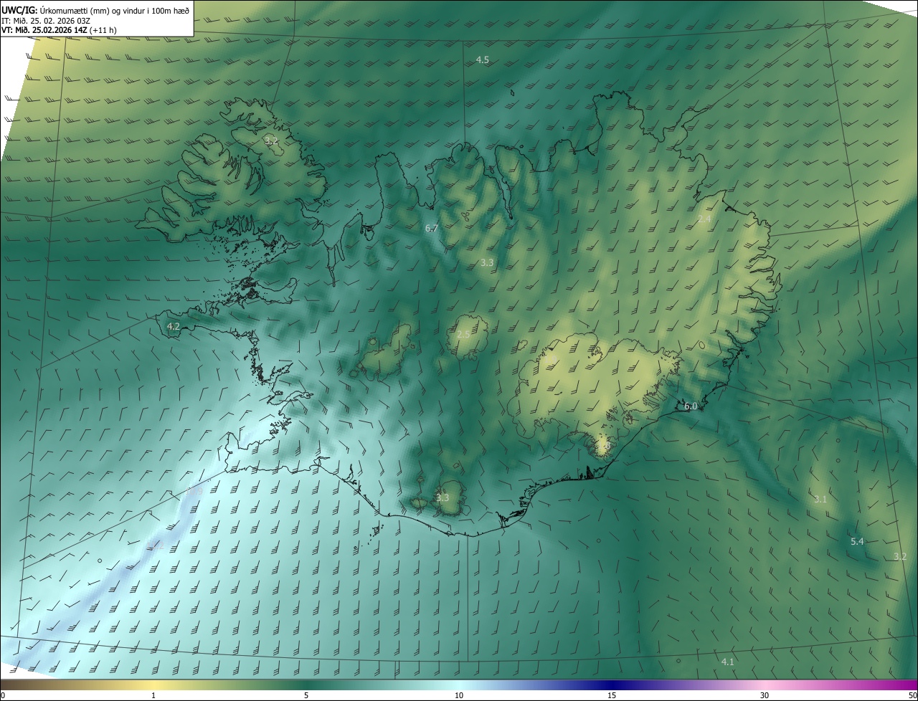Click the colorbar tick labeled 15
The width and height of the screenshot is (918, 701).
[612, 696]
